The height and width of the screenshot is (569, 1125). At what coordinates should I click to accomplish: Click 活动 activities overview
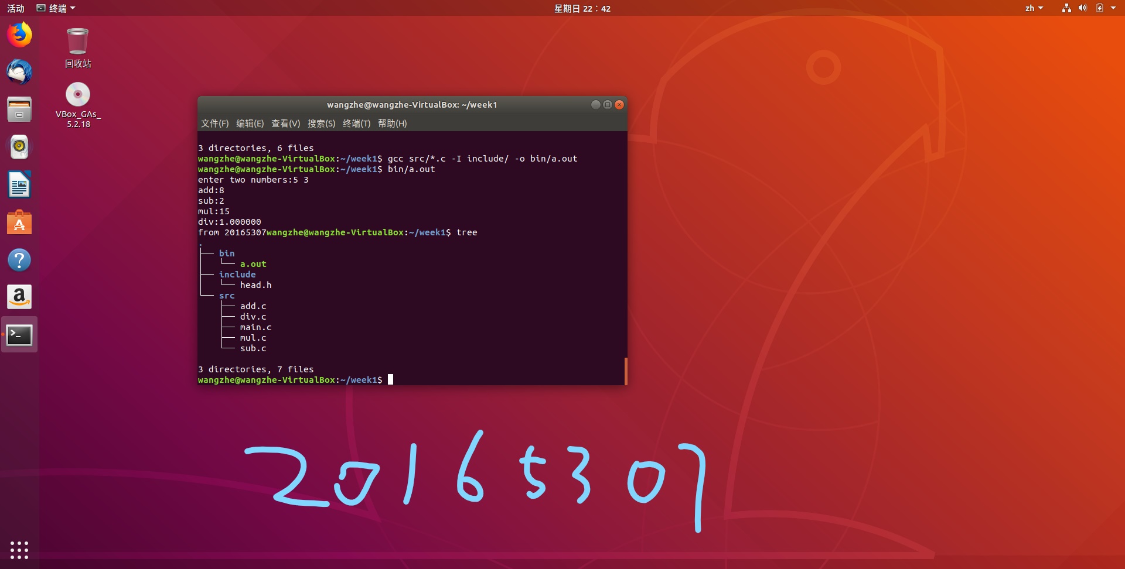pyautogui.click(x=16, y=8)
